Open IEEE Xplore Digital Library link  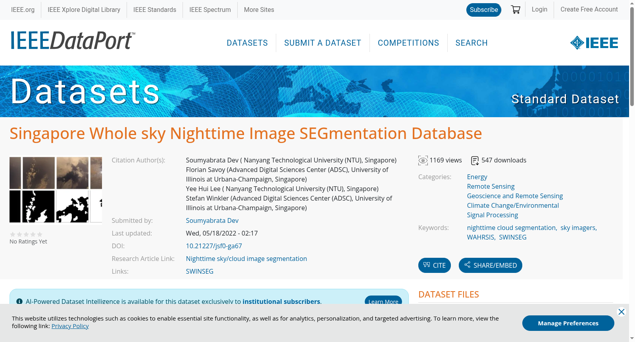(84, 10)
